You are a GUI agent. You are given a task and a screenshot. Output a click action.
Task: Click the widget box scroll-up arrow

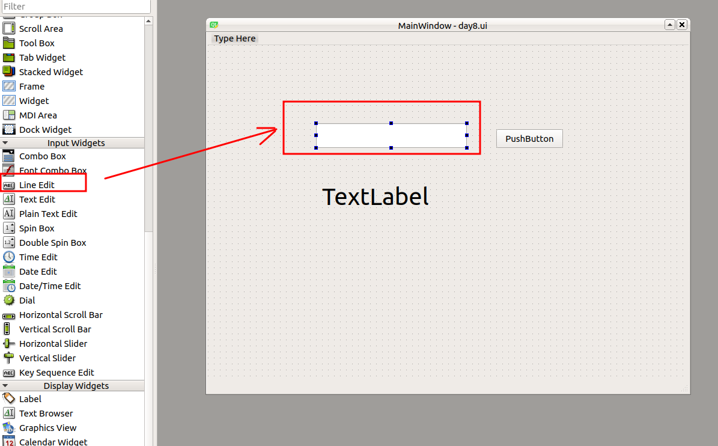point(148,21)
